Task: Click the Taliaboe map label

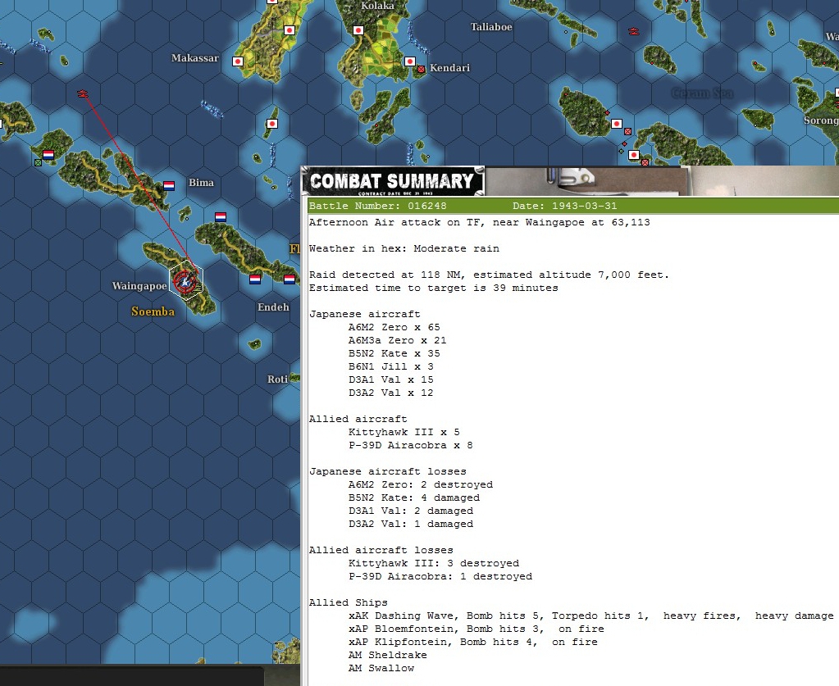Action: point(491,27)
